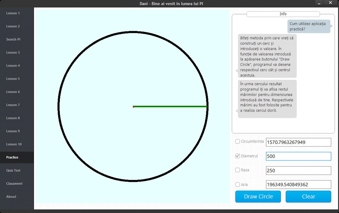Click the window title "Bine ai venit in lumea lui PI"
Screen dimensions: 339x213
point(177,4)
